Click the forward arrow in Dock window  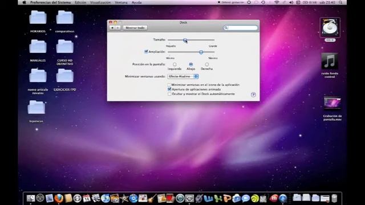click(118, 28)
